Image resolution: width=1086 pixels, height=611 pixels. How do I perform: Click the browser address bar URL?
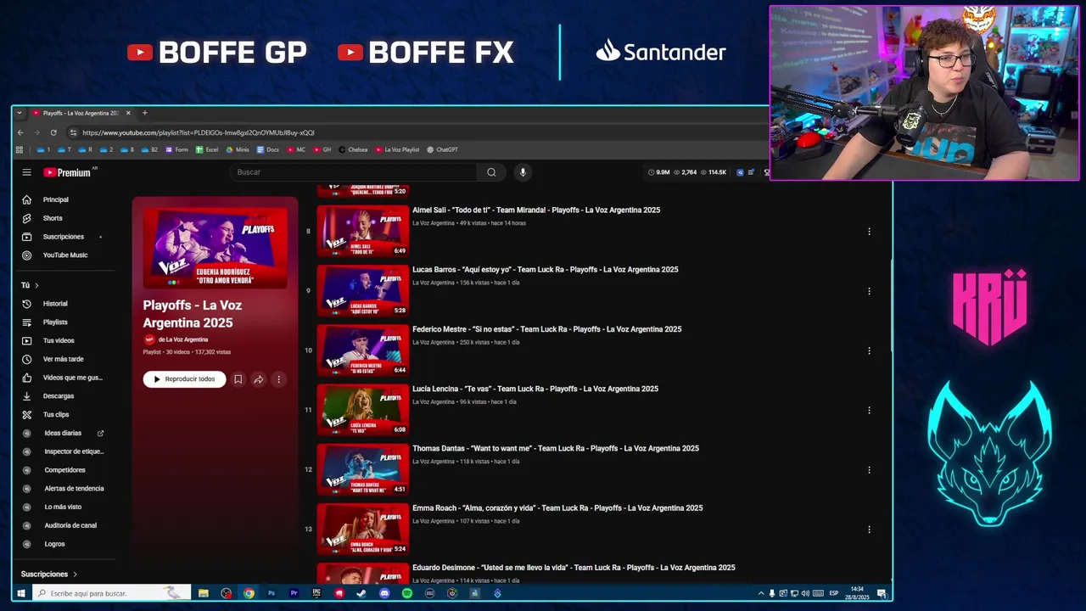[199, 132]
